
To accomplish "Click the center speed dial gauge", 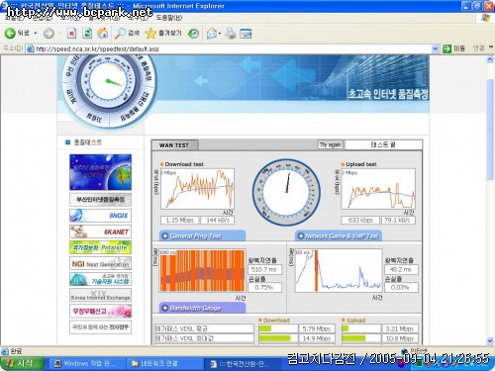I will (286, 193).
